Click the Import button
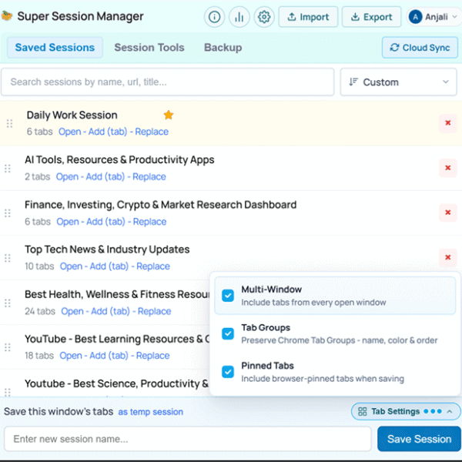Viewport: 462px width, 462px height. 308,17
